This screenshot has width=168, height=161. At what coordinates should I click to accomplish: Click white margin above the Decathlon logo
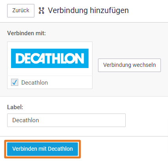pos(50,45)
